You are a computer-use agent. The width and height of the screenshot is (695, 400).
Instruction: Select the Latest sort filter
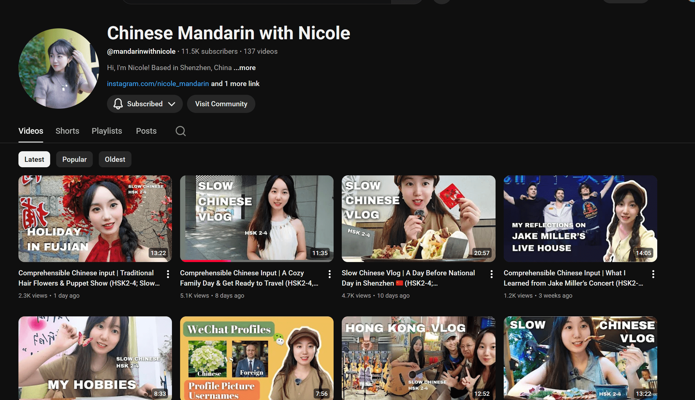[x=34, y=159]
